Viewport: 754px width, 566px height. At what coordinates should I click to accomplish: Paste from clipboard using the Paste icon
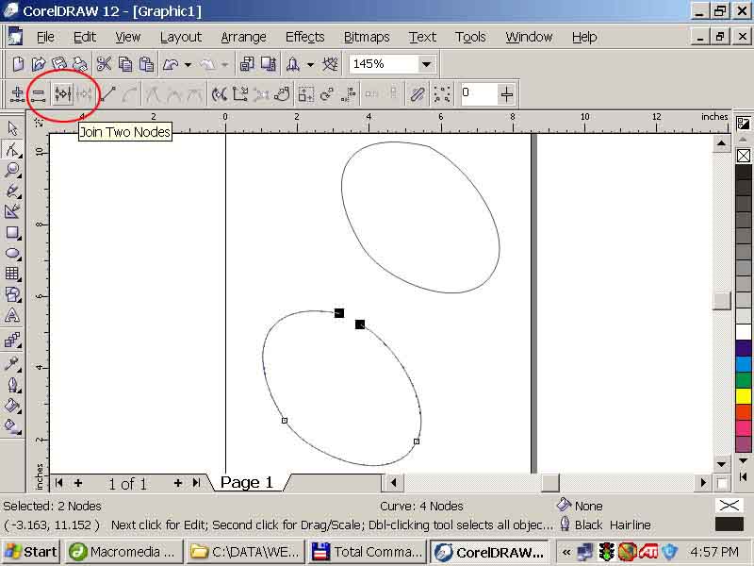coord(146,64)
